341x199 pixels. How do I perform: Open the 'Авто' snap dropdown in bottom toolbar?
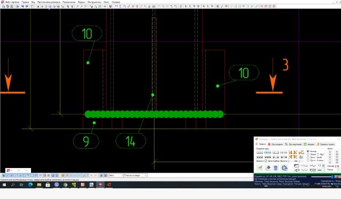[116, 176]
